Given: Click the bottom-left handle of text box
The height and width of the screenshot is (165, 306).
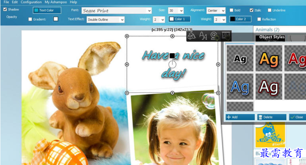Looking at the screenshot, I should pos(127,93).
